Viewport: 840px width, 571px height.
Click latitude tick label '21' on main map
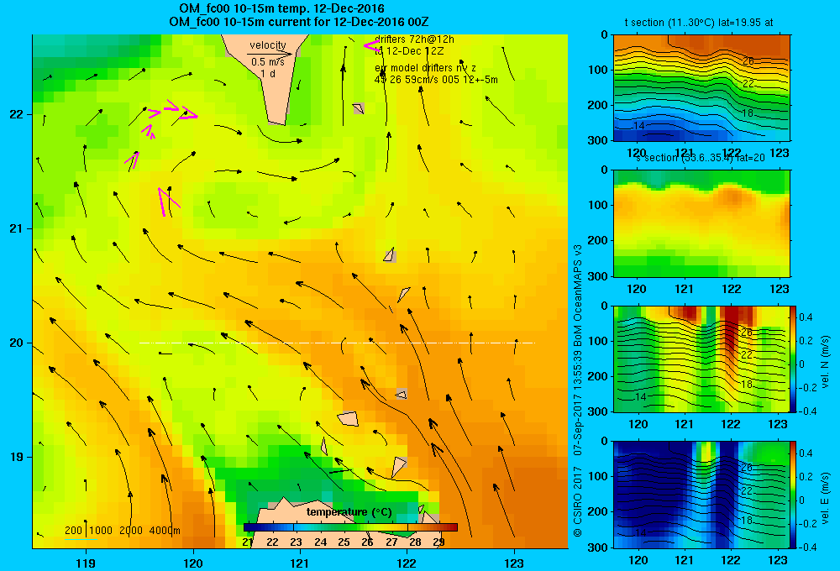17,228
